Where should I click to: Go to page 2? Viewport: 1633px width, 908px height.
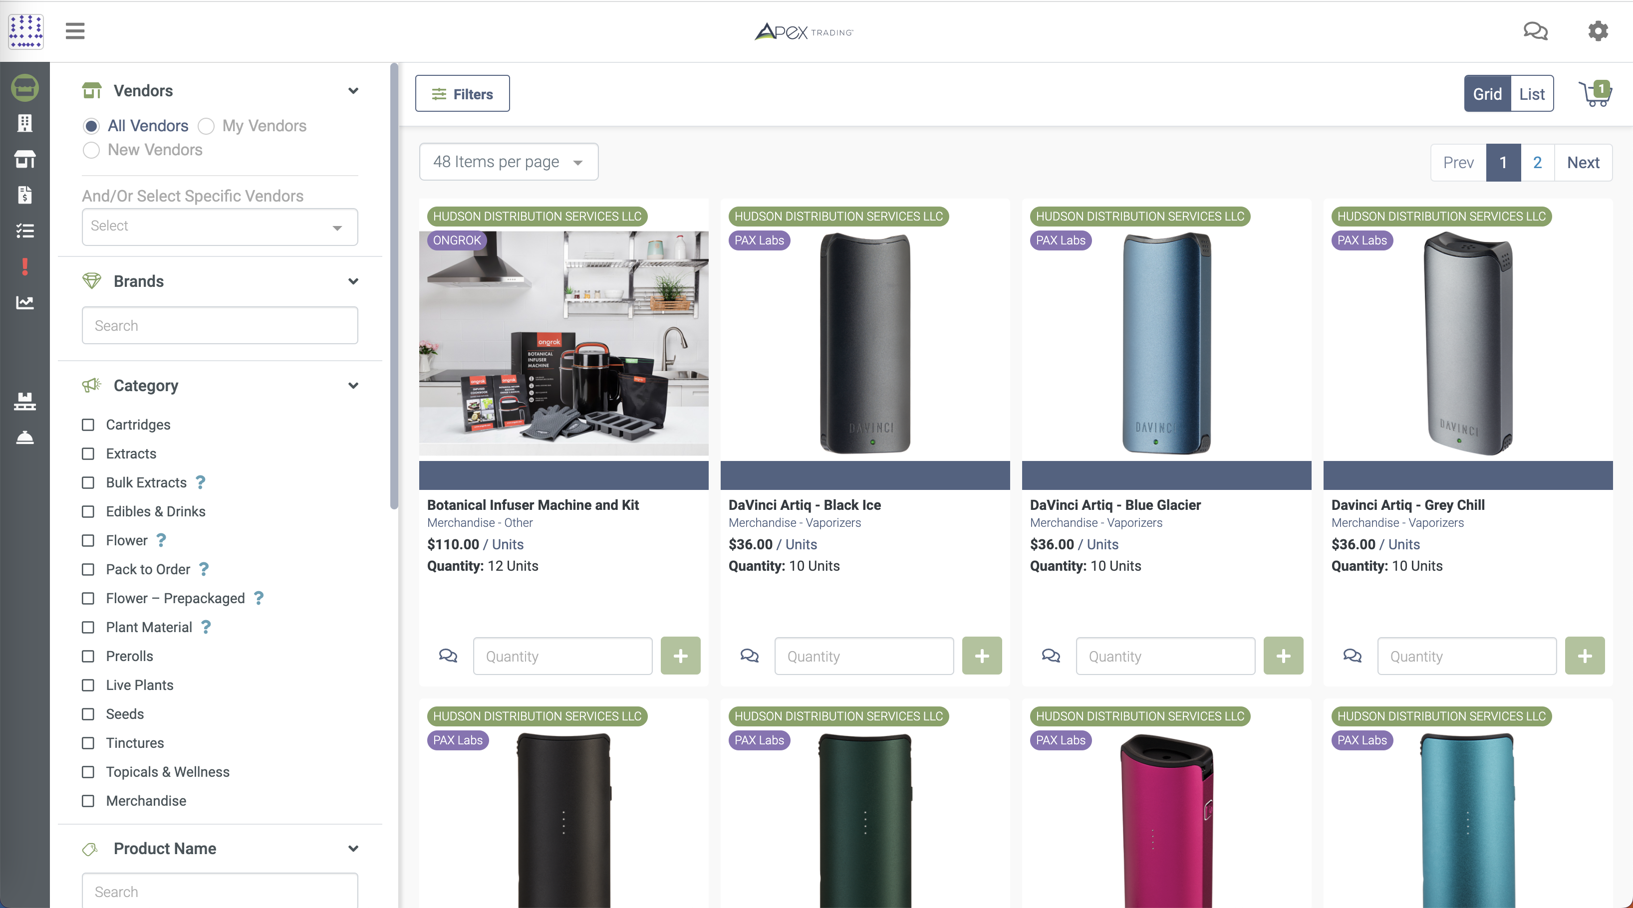click(1537, 163)
